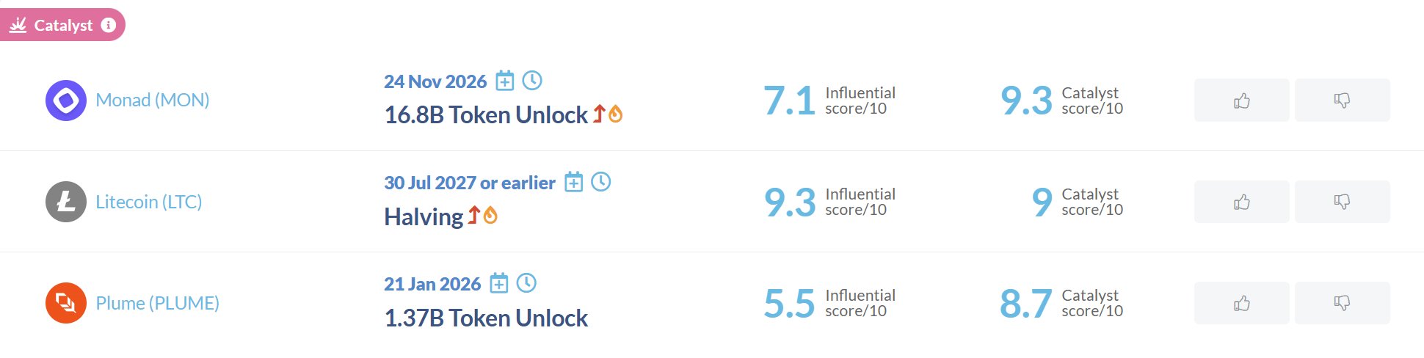The width and height of the screenshot is (1424, 358).
Task: Click the clock icon beside 30 Jul 2027
Action: click(601, 182)
